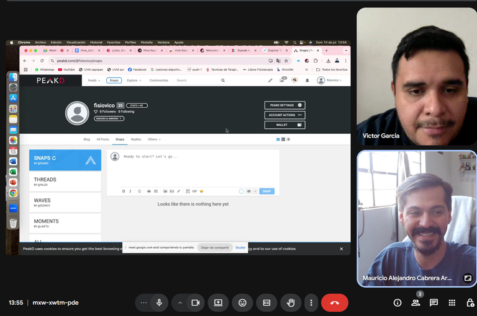The image size is (477, 316).
Task: Switch to the Replies profile tab
Action: tap(136, 139)
